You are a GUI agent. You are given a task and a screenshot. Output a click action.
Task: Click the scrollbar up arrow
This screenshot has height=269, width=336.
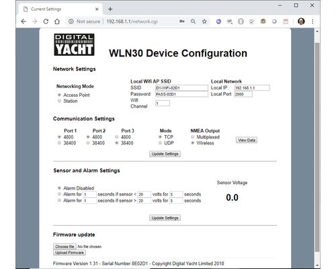pyautogui.click(x=317, y=31)
